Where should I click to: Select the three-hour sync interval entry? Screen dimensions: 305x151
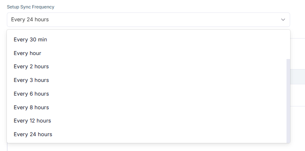point(147,80)
